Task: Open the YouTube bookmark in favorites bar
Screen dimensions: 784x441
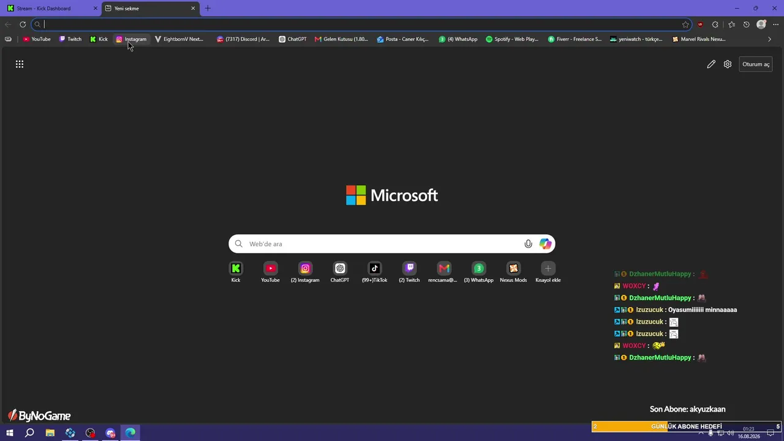Action: [37, 39]
